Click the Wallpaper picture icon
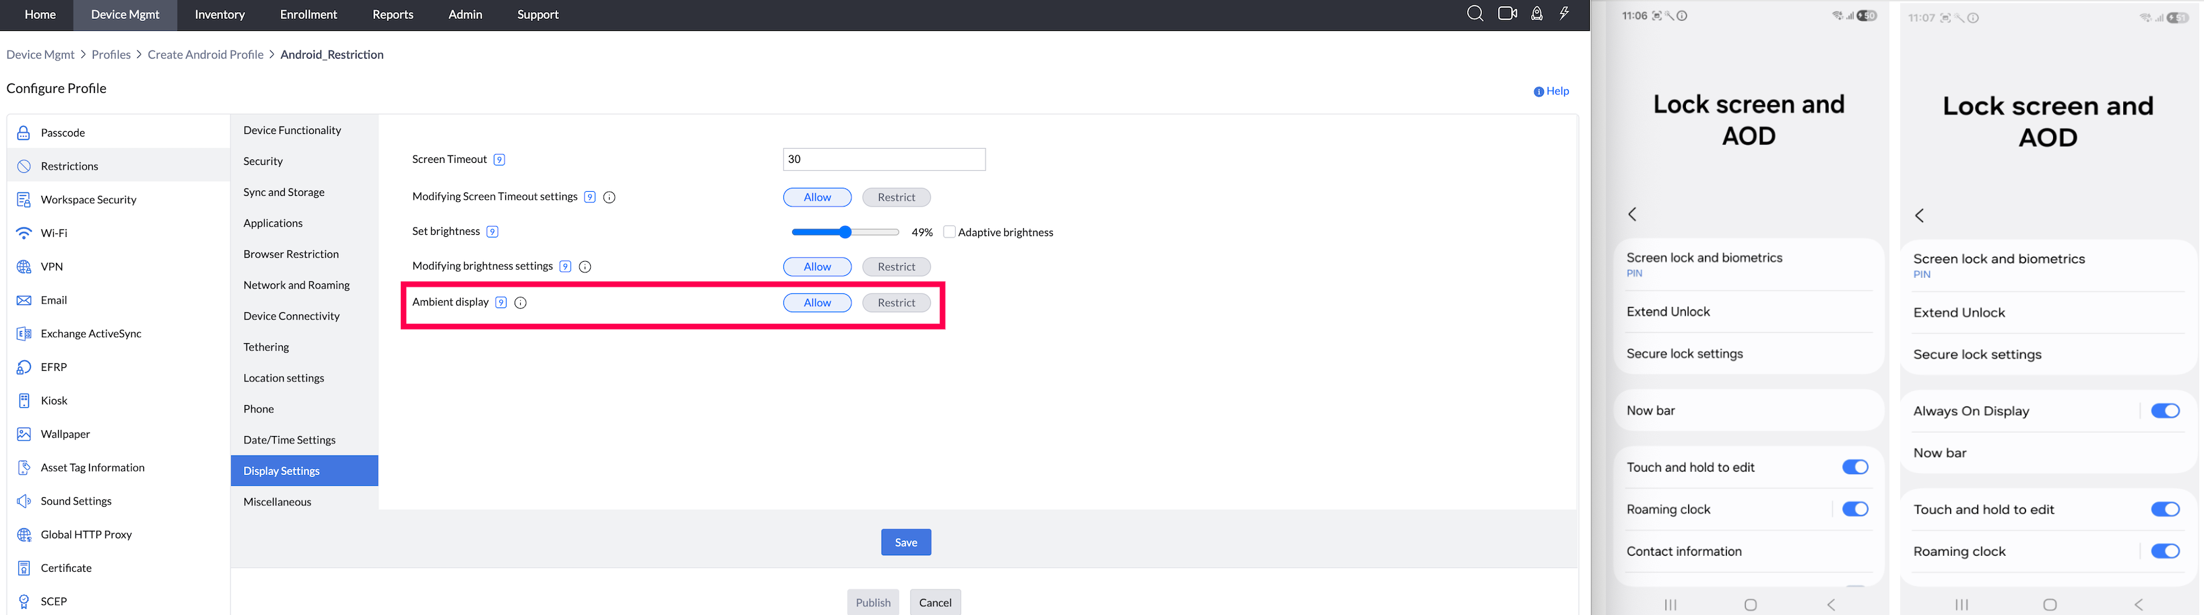The width and height of the screenshot is (2204, 615). tap(24, 434)
